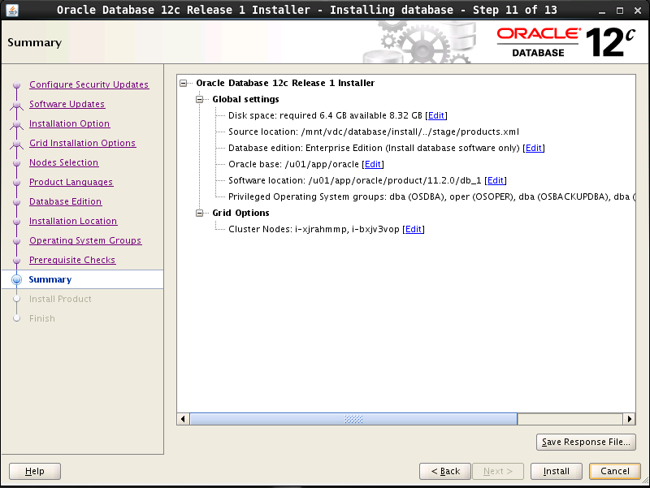Click the Oracle 12c Database logo

(x=565, y=42)
